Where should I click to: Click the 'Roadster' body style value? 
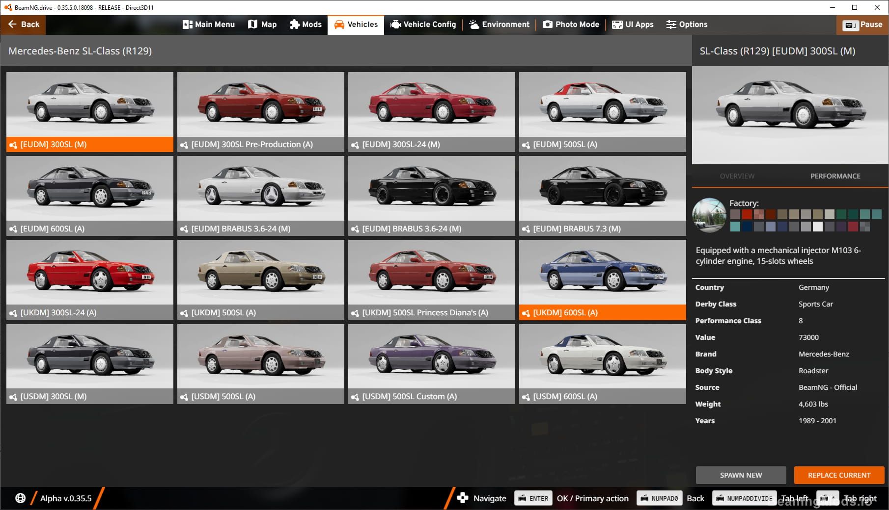point(813,371)
